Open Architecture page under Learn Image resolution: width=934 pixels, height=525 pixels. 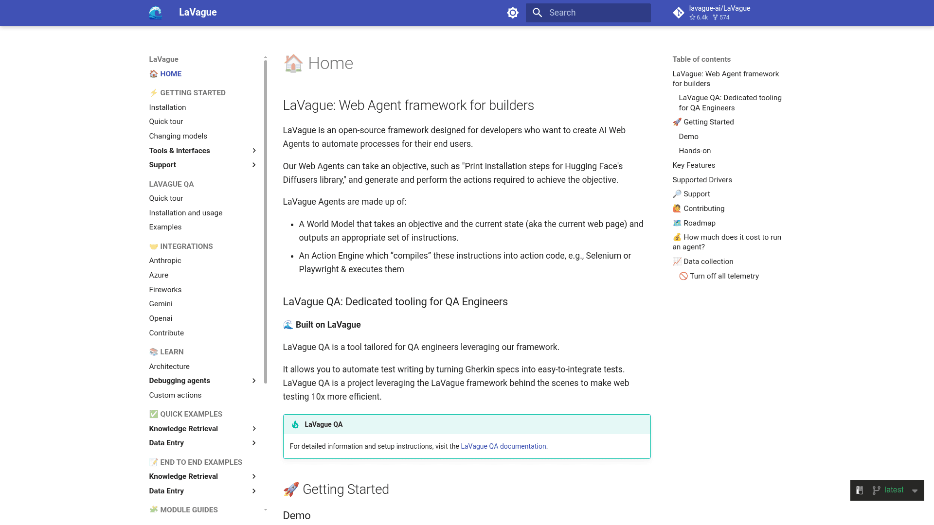(x=169, y=367)
